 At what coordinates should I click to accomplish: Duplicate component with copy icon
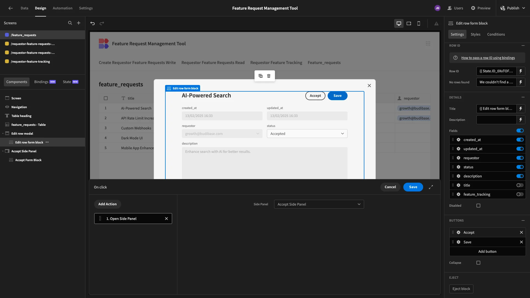tap(260, 76)
